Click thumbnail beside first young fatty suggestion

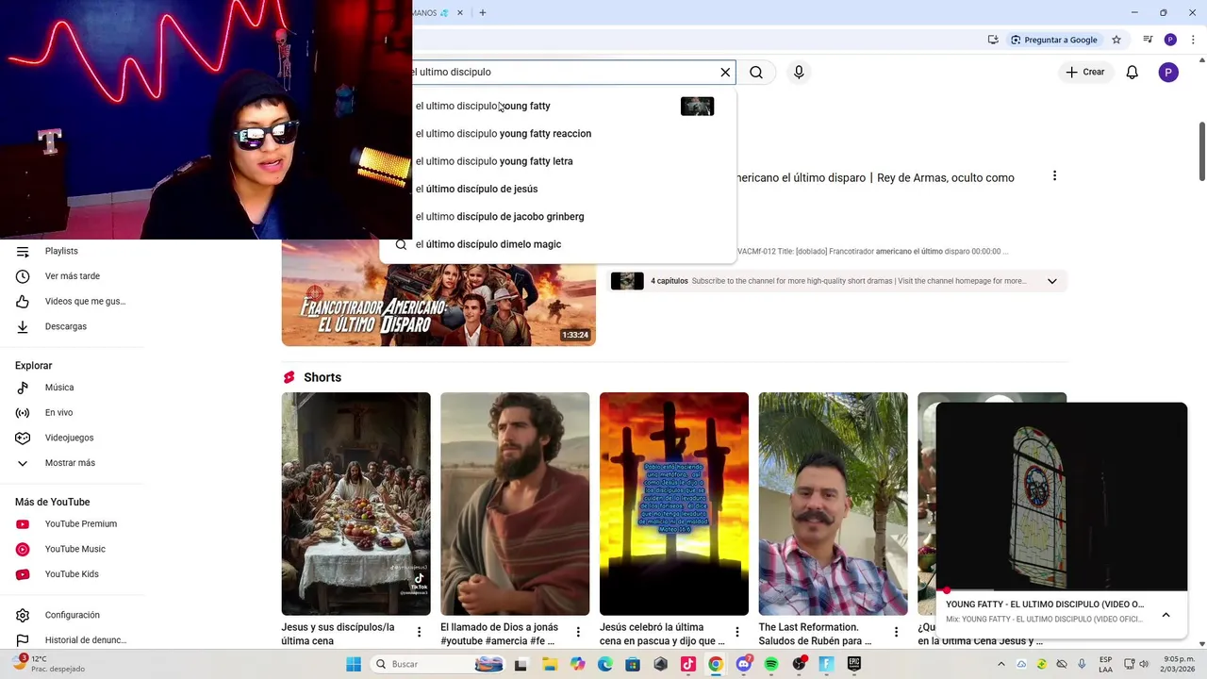pos(697,106)
